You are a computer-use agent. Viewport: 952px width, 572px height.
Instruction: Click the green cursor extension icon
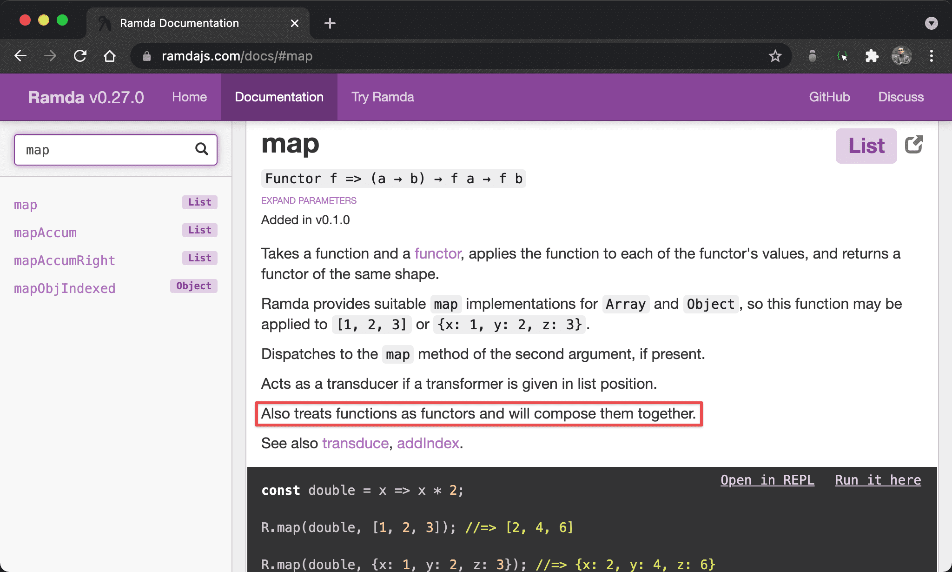pyautogui.click(x=842, y=56)
